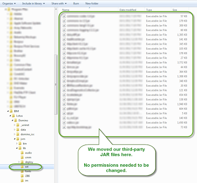This screenshot has width=197, height=183.
Task: Click the Lotus folder icon in tree
Action: pyautogui.click(x=13, y=116)
